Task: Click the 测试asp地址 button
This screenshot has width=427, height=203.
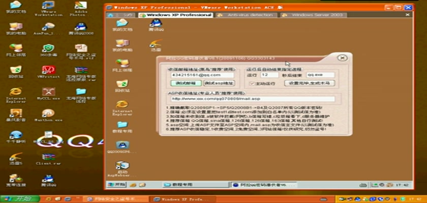Action: (219, 83)
